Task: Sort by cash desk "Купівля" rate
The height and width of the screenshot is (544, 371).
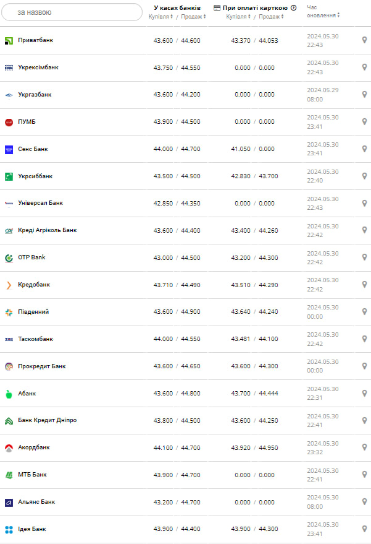Action: click(161, 17)
